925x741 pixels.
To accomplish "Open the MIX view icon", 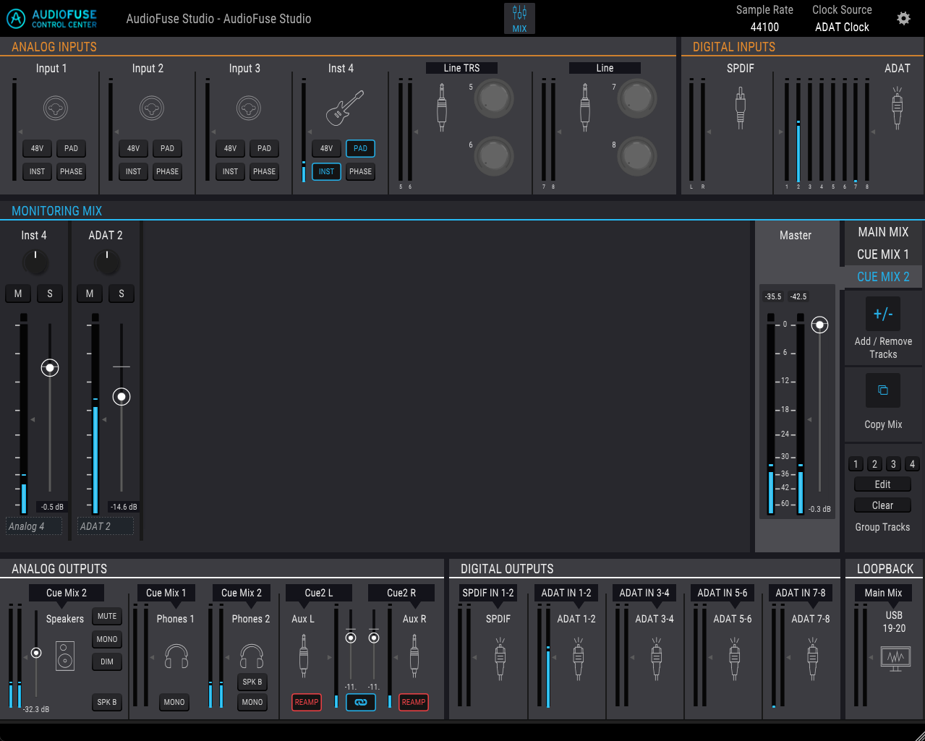I will [x=519, y=18].
